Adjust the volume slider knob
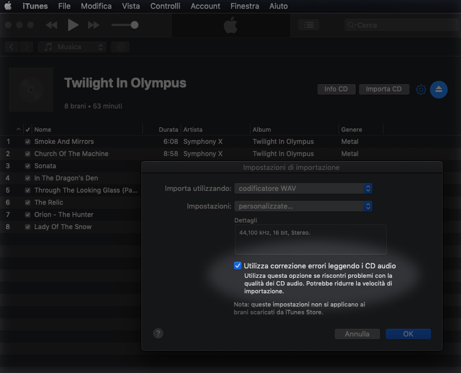Image resolution: width=461 pixels, height=373 pixels. 134,25
